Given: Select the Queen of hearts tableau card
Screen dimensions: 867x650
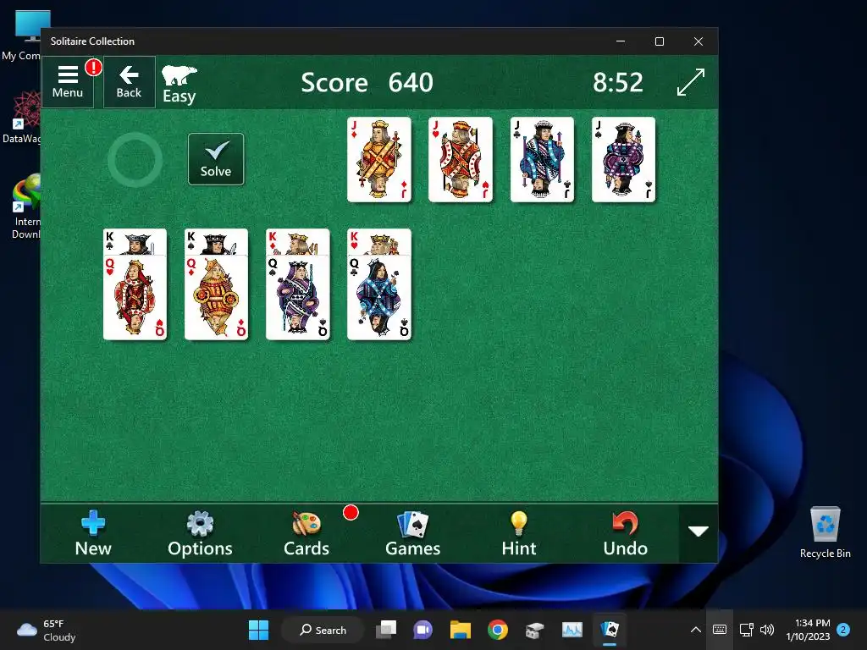Looking at the screenshot, I should click(x=135, y=297).
